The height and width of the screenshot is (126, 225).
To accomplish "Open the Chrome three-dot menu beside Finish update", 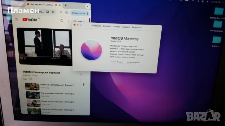I will coord(88,14).
